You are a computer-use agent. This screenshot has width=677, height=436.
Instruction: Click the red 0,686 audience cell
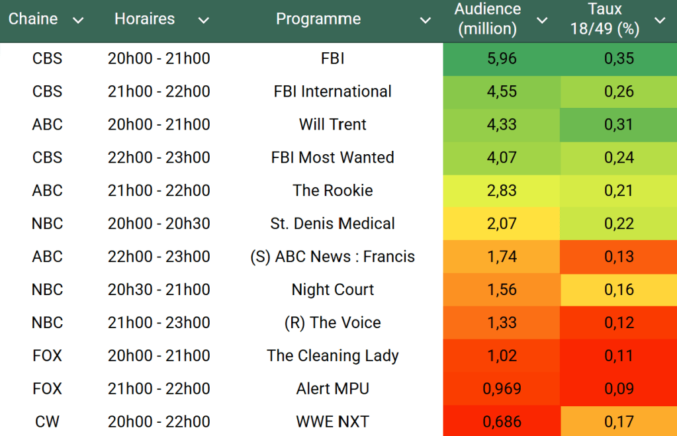[502, 421]
